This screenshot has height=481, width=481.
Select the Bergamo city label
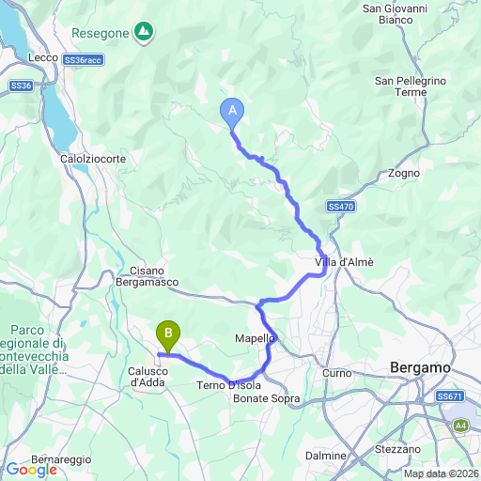[x=420, y=367]
